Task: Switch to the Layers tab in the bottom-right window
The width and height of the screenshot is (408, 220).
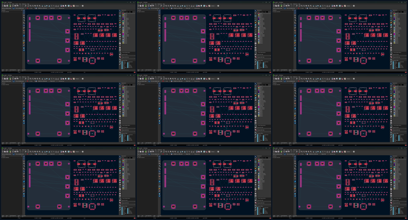Action: click(x=394, y=158)
